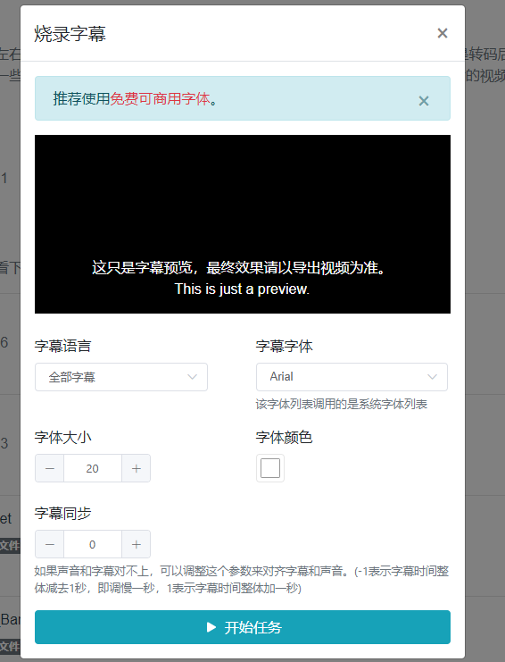
Task: Open the 免费可商用字体 link
Action: (160, 99)
